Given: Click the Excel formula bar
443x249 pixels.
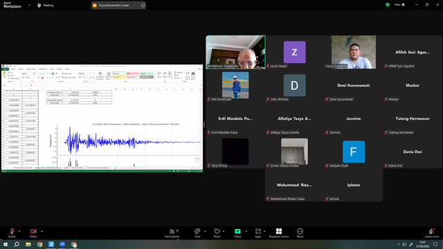Looking at the screenshot, I should click(117, 85).
